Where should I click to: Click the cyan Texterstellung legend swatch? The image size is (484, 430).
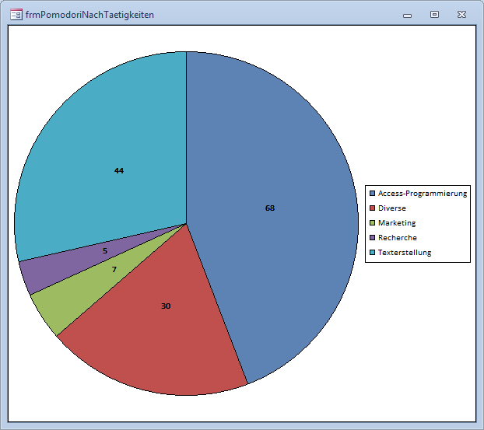(373, 253)
